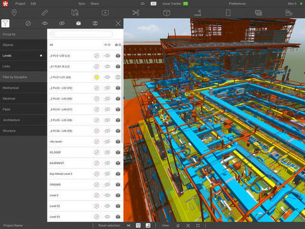The image size is (305, 229).
Task: Select the stairs-shaped toolbar icon
Action: pos(198,13)
